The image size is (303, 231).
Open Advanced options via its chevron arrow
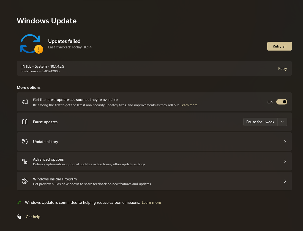pyautogui.click(x=285, y=161)
